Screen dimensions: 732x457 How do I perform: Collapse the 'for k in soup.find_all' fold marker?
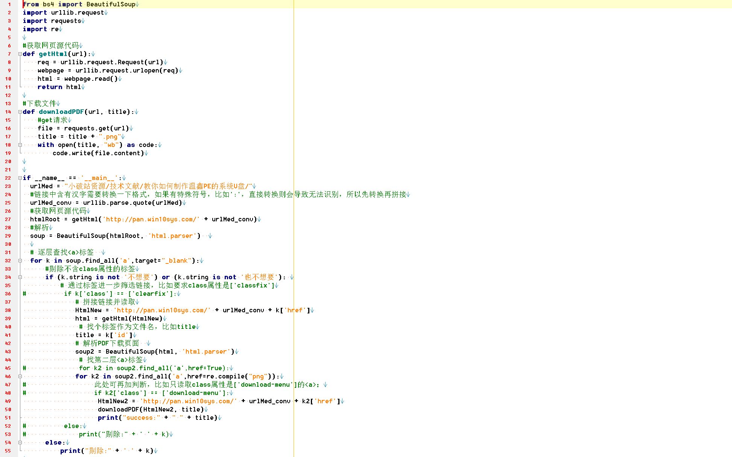pos(20,260)
